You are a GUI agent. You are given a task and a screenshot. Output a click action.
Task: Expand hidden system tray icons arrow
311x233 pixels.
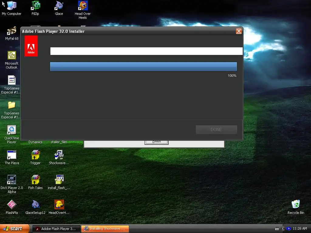click(x=283, y=229)
